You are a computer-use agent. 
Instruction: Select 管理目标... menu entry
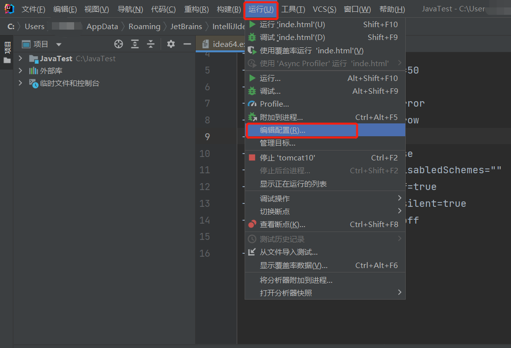(325, 143)
